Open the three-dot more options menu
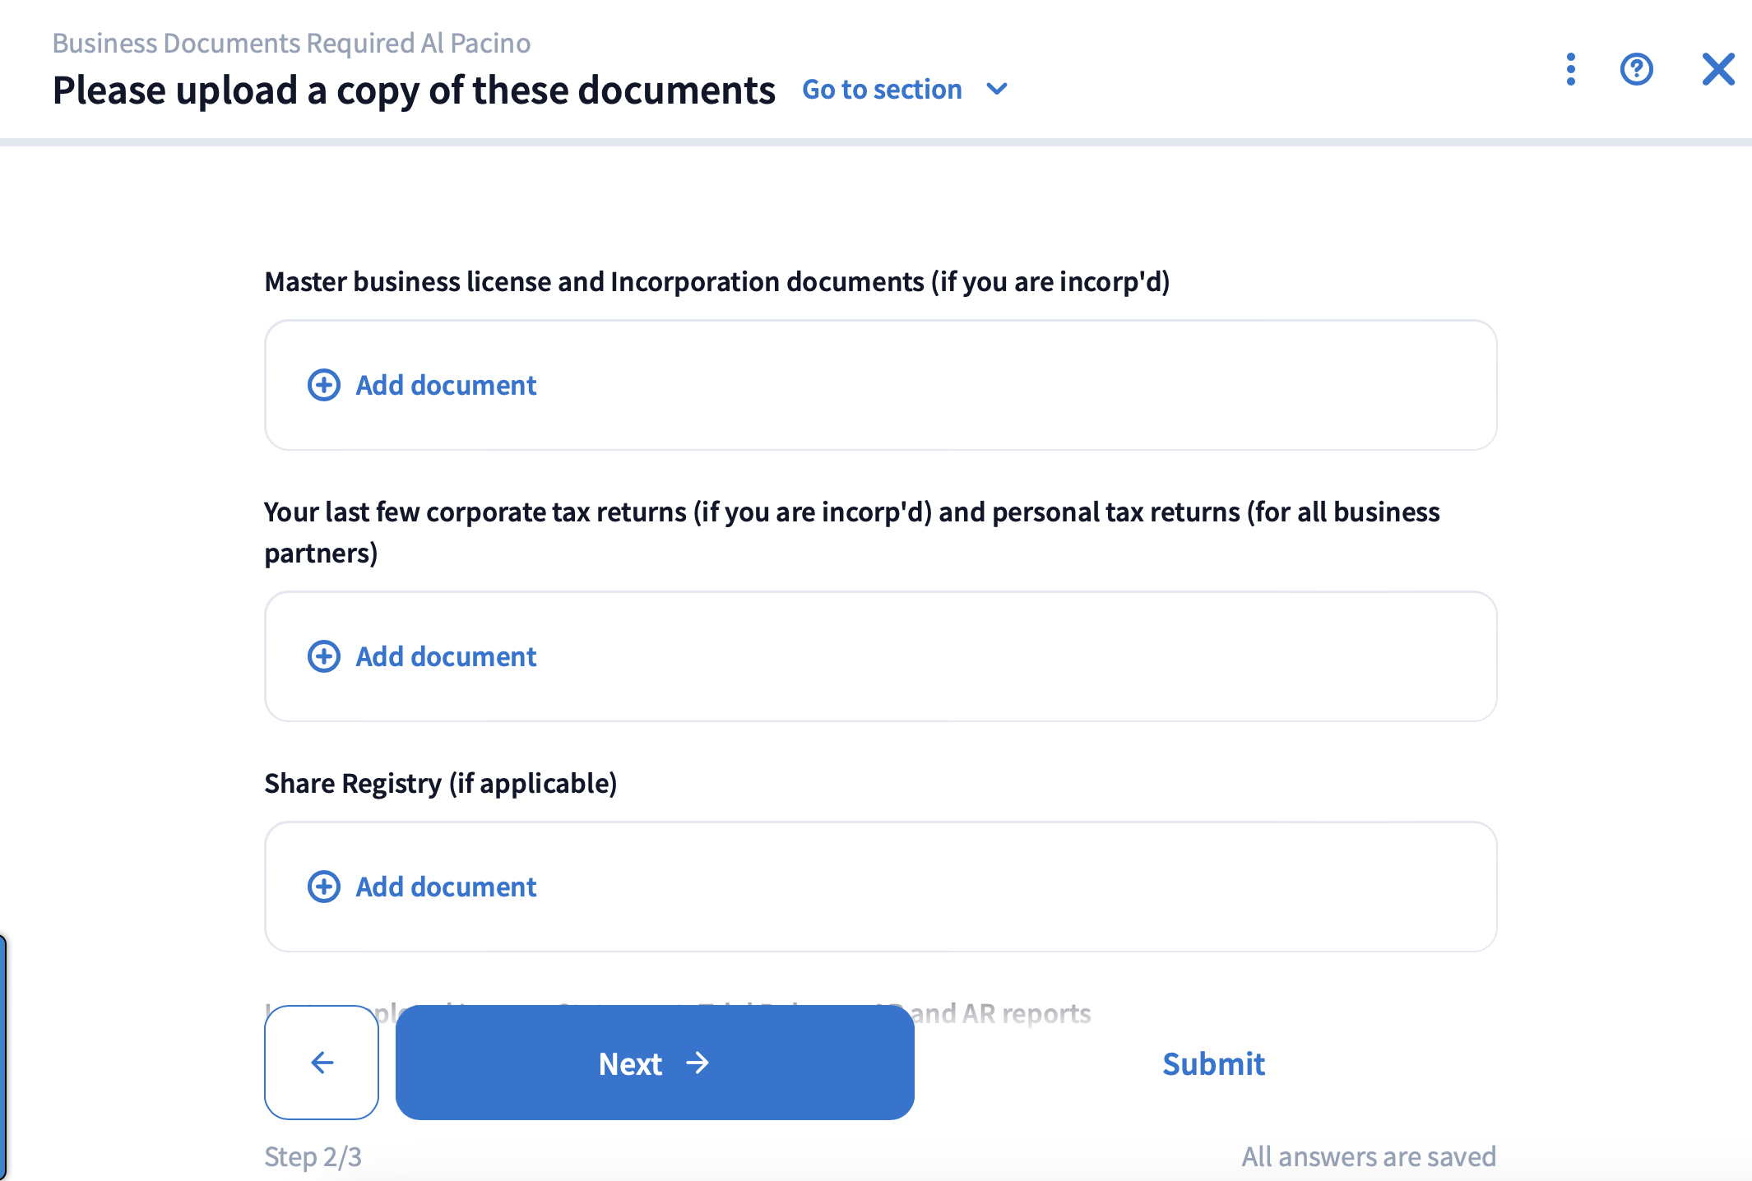1752x1181 pixels. click(1570, 69)
